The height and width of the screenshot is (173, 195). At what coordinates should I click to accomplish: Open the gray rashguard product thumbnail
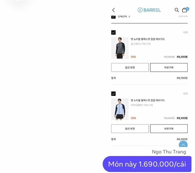click(120, 48)
